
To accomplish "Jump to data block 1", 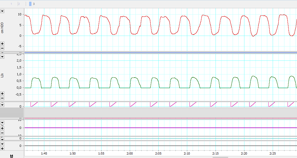I will coord(11,4).
